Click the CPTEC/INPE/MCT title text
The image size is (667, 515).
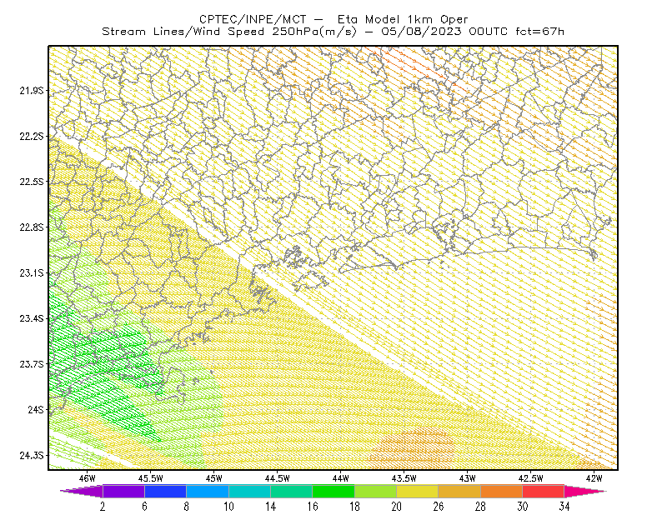[253, 19]
